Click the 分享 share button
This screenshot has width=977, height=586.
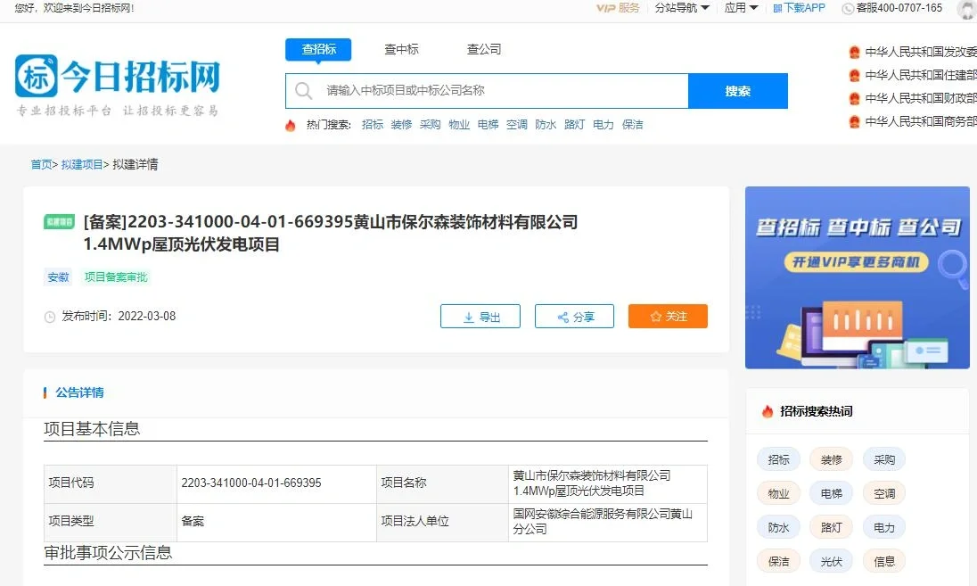coord(574,317)
